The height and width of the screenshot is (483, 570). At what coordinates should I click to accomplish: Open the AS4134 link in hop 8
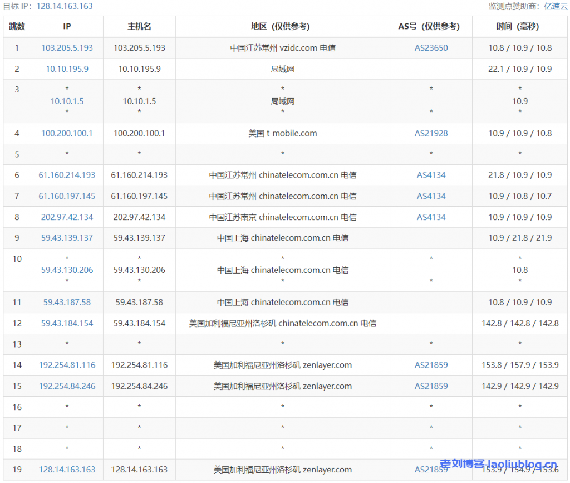(431, 217)
